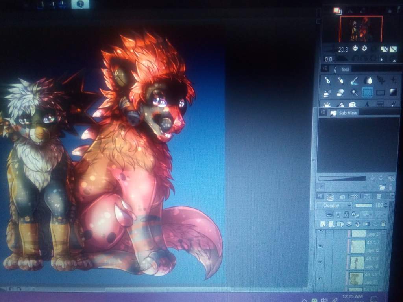The height and width of the screenshot is (302, 403).
Task: Delete the selected layer with trash icon
Action: click(383, 224)
